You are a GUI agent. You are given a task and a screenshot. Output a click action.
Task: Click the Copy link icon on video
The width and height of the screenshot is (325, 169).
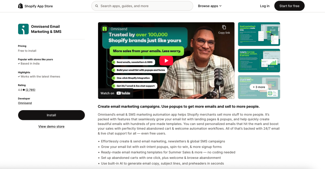(x=224, y=27)
